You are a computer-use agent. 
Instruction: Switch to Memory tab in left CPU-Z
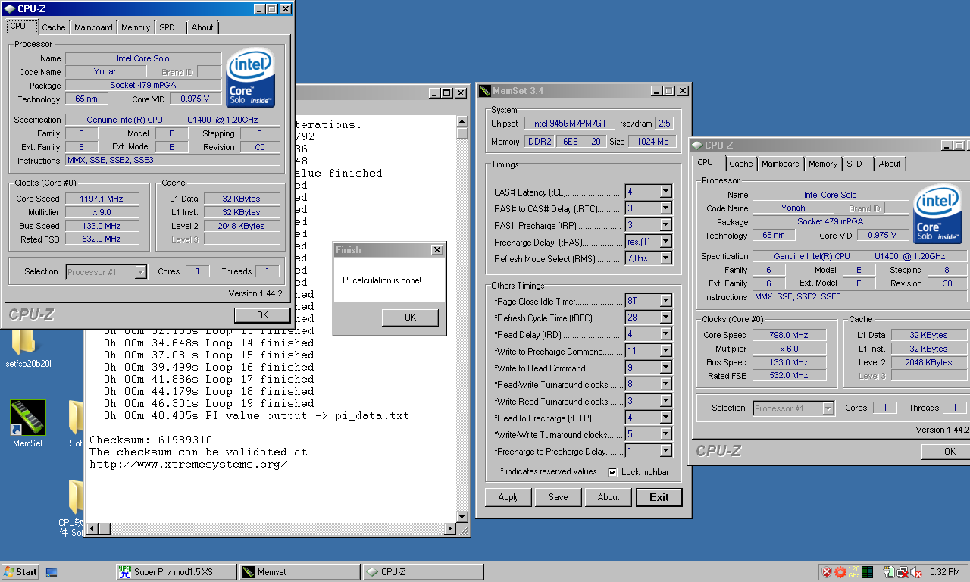[136, 27]
